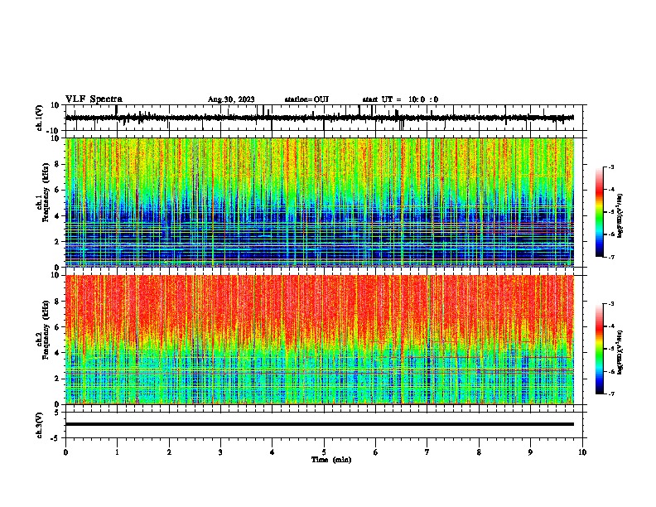Click time axis tick label "1"
This screenshot has height=507, width=656.
click(x=117, y=452)
